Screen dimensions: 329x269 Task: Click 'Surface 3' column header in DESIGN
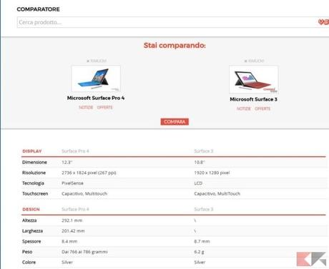point(204,209)
